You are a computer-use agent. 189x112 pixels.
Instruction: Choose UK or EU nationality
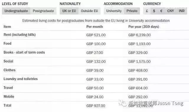pyautogui.click(x=69, y=11)
